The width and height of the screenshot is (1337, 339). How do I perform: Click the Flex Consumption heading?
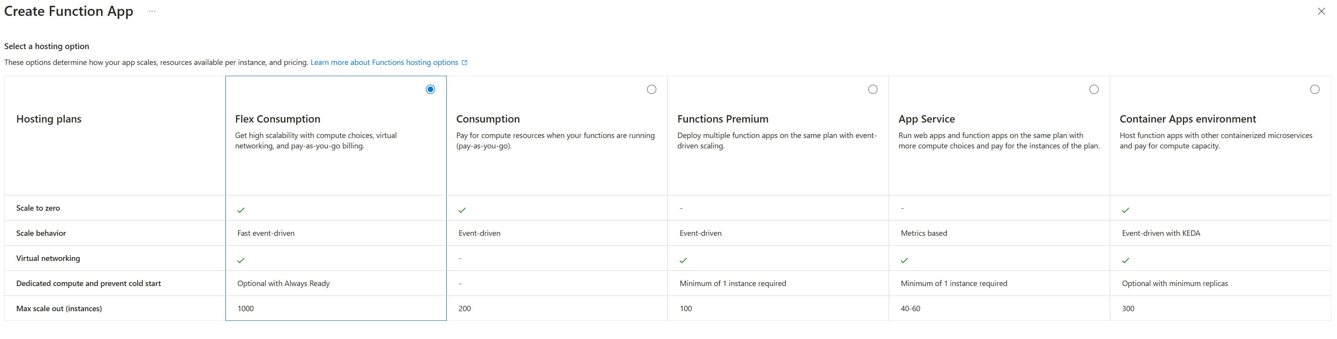click(x=278, y=119)
